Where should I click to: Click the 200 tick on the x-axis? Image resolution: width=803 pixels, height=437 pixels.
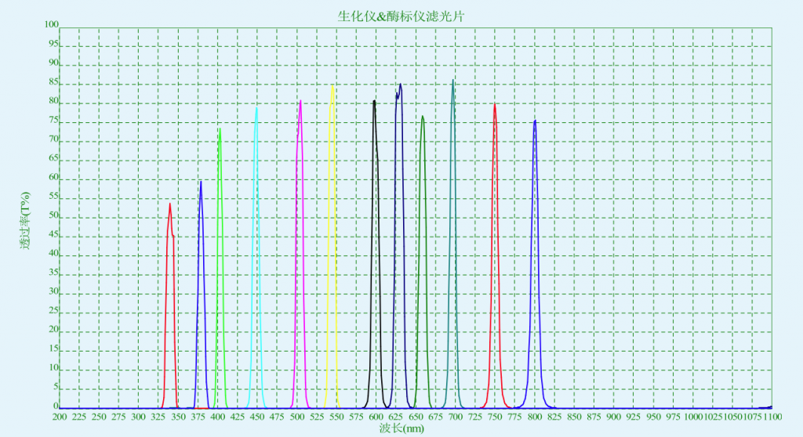[x=60, y=417]
